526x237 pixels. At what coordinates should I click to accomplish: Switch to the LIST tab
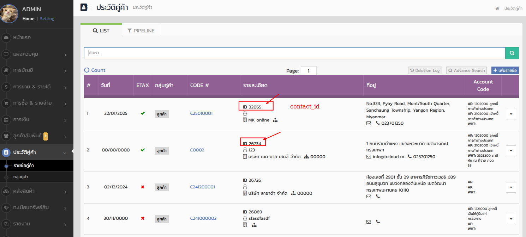click(x=101, y=31)
